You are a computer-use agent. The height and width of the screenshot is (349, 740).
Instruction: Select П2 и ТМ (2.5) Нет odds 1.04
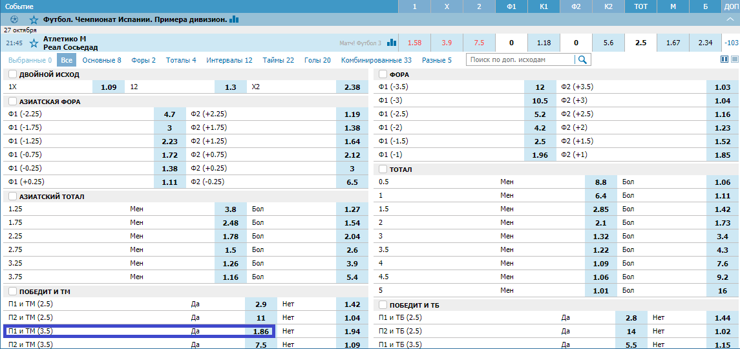pos(352,318)
